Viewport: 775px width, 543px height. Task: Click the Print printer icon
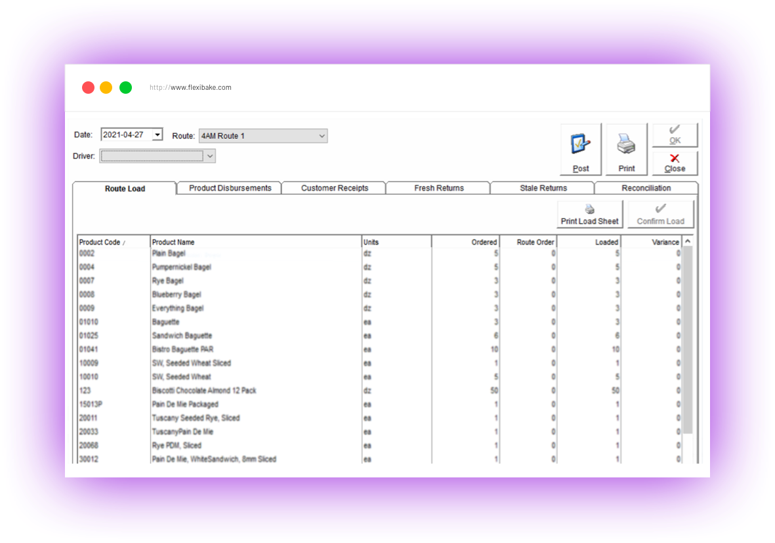click(x=626, y=150)
